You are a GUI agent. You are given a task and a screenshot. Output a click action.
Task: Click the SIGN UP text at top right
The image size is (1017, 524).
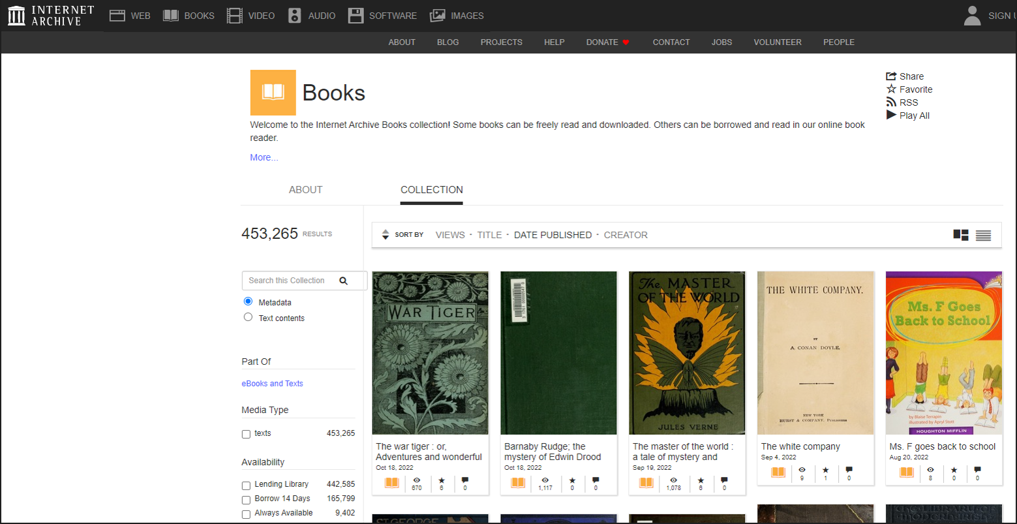coord(1002,16)
